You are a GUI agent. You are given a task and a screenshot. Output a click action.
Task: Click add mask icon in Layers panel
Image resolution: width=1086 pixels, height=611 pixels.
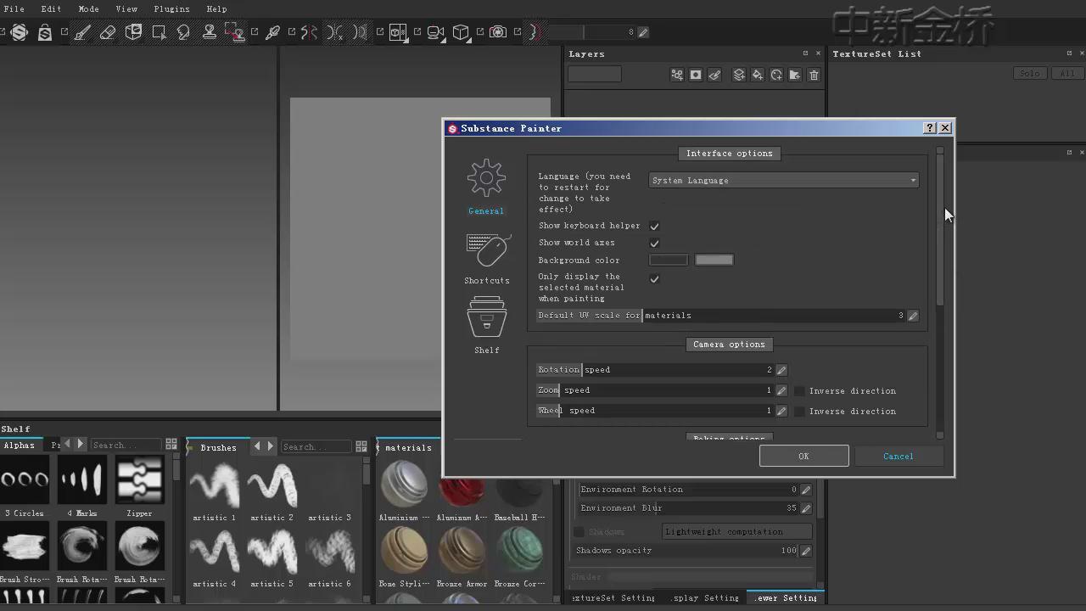(696, 75)
